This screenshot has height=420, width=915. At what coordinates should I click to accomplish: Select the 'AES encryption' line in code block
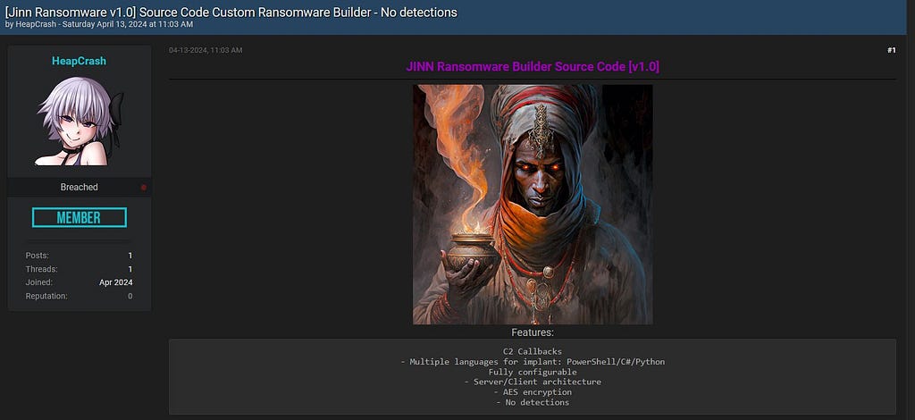click(533, 392)
